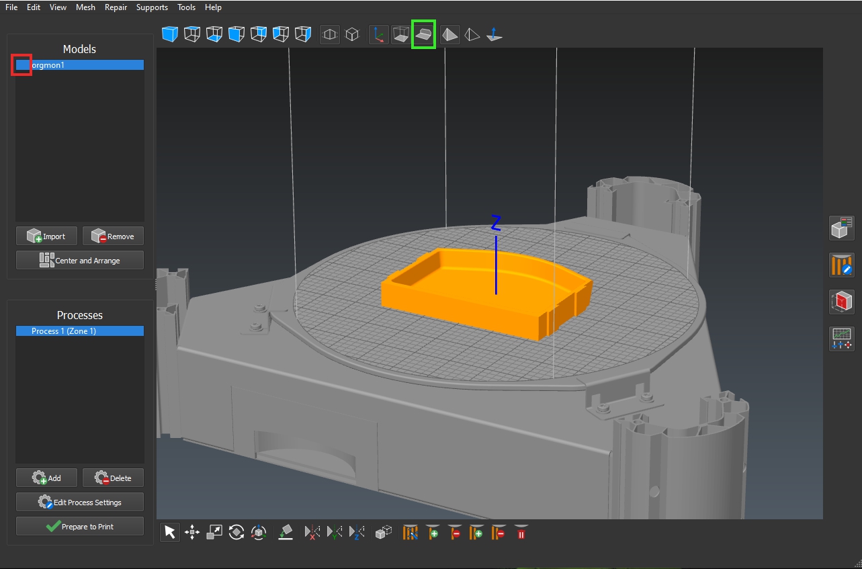Click the red trash remove-all-supports icon
The width and height of the screenshot is (862, 569).
coord(521,533)
